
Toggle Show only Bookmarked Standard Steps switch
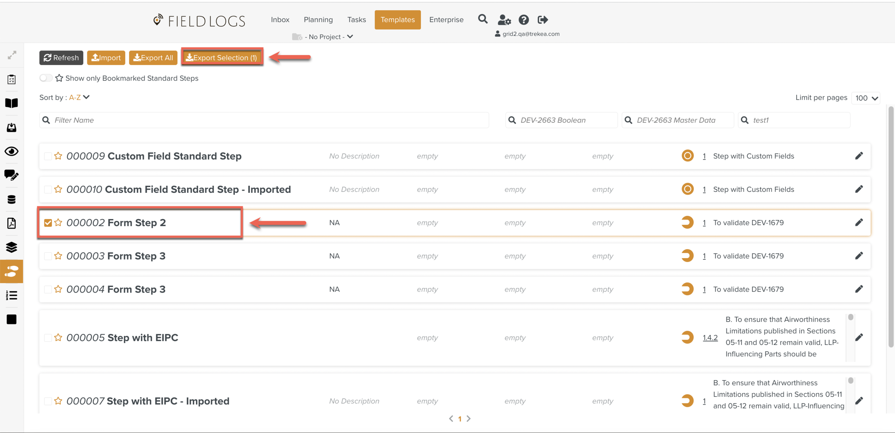point(46,78)
